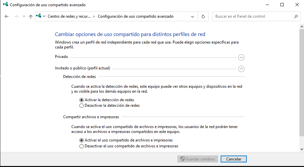Viewport: 304px width, 167px height.
Task: Click the window title bar network icon
Action: [5, 5]
